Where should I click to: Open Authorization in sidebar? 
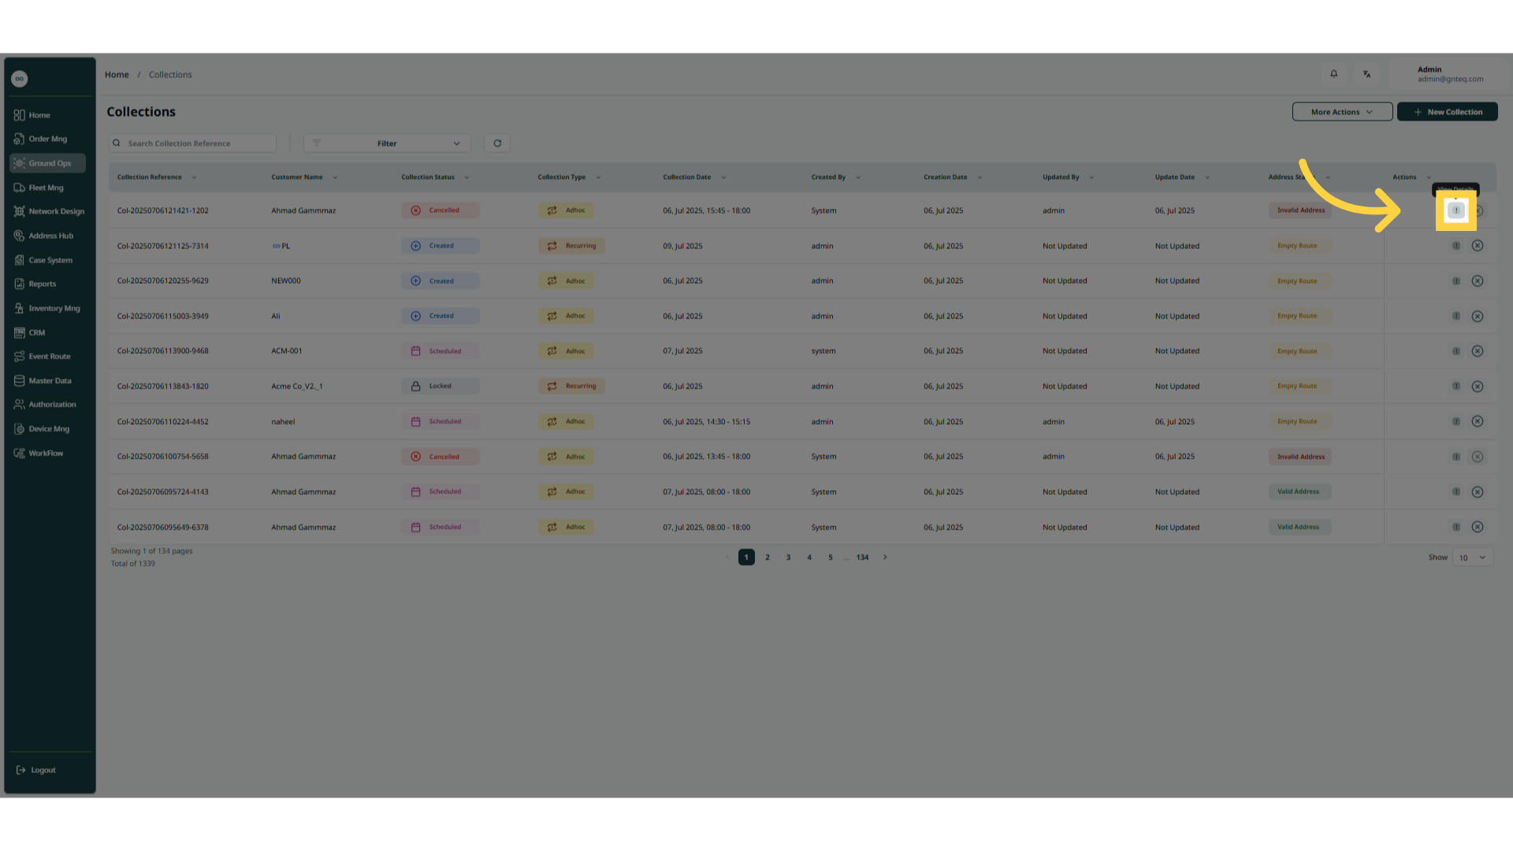coord(46,404)
